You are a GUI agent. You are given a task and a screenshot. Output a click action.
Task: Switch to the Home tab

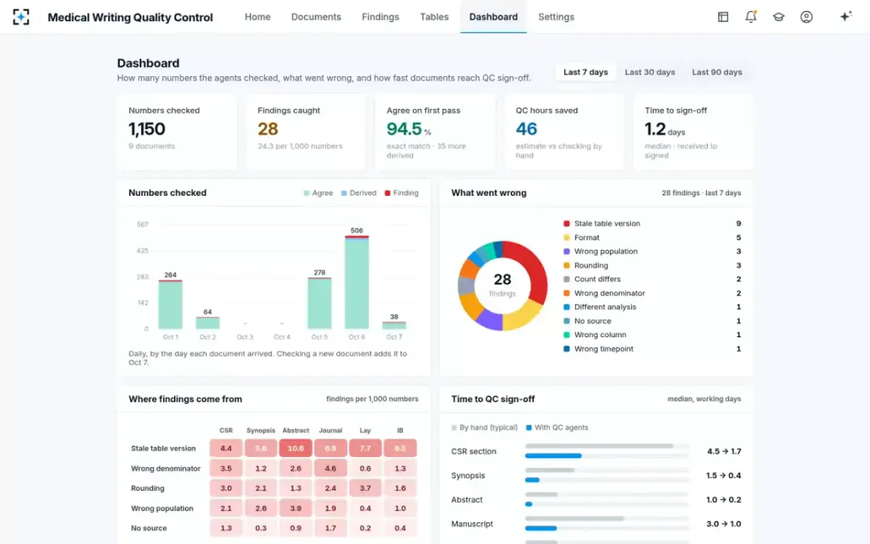click(x=257, y=17)
